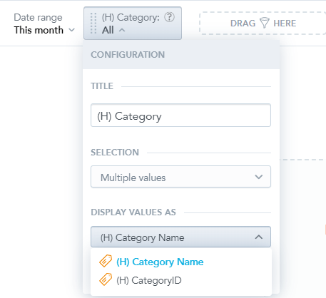Click the help question mark icon

[170, 17]
